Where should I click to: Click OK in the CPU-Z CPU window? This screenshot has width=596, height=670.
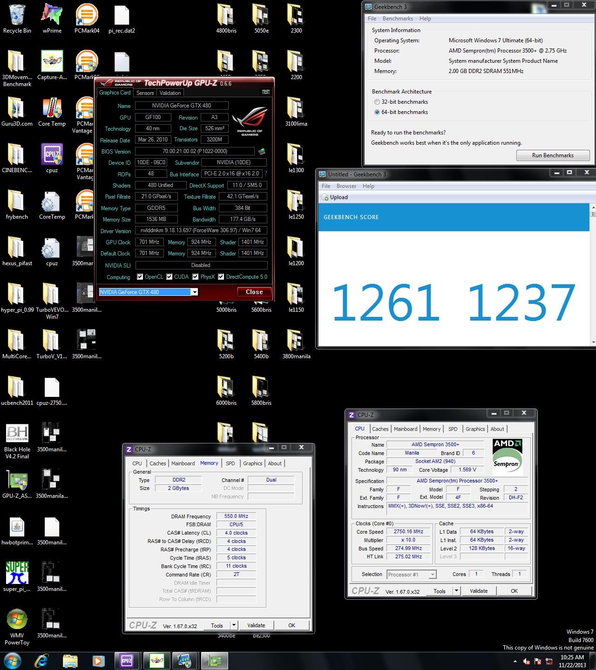tap(514, 591)
